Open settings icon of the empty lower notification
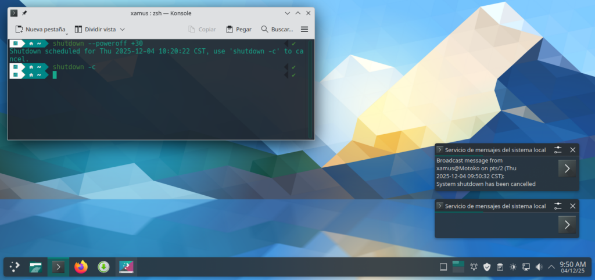This screenshot has width=595, height=280. pyautogui.click(x=557, y=206)
